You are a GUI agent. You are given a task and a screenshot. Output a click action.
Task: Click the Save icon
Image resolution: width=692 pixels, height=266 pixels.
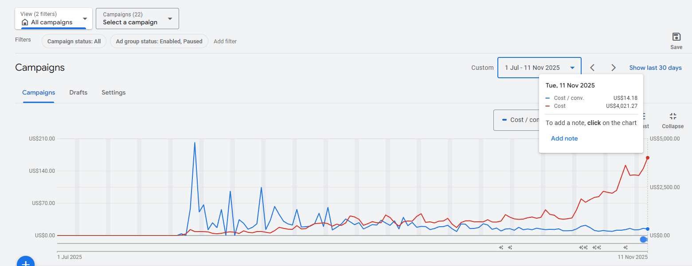coord(676,37)
